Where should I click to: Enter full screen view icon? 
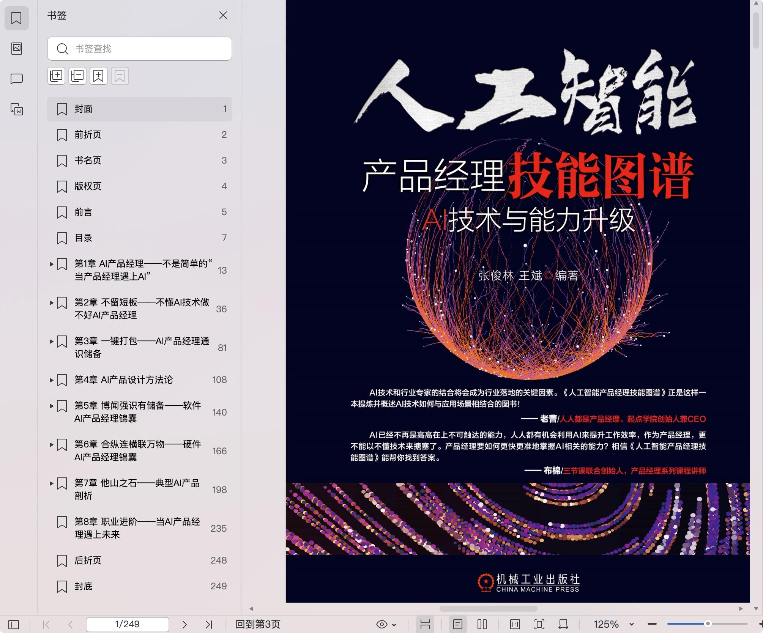click(539, 624)
